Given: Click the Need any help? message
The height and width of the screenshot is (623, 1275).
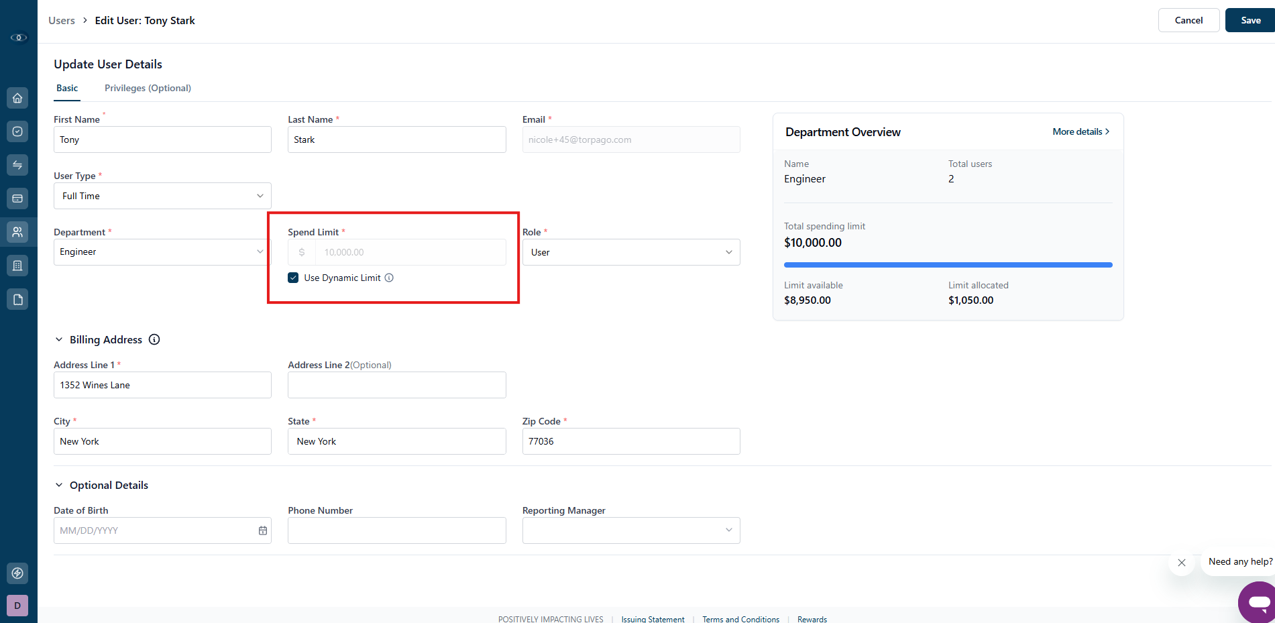Looking at the screenshot, I should (x=1240, y=561).
